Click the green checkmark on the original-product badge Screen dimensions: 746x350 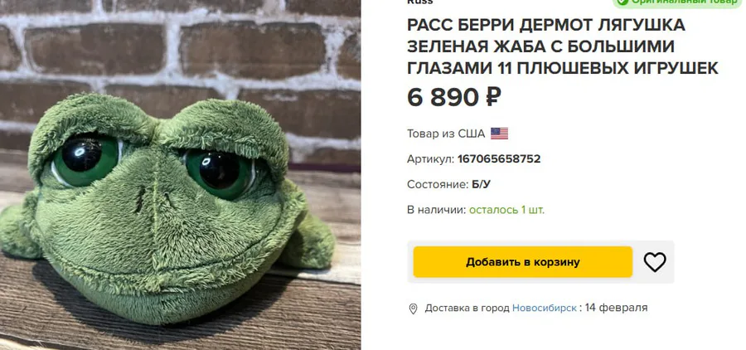point(621,2)
